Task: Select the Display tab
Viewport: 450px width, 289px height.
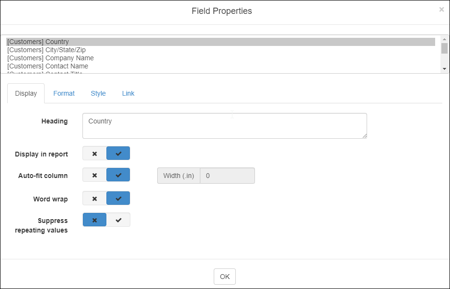Action: [x=26, y=93]
